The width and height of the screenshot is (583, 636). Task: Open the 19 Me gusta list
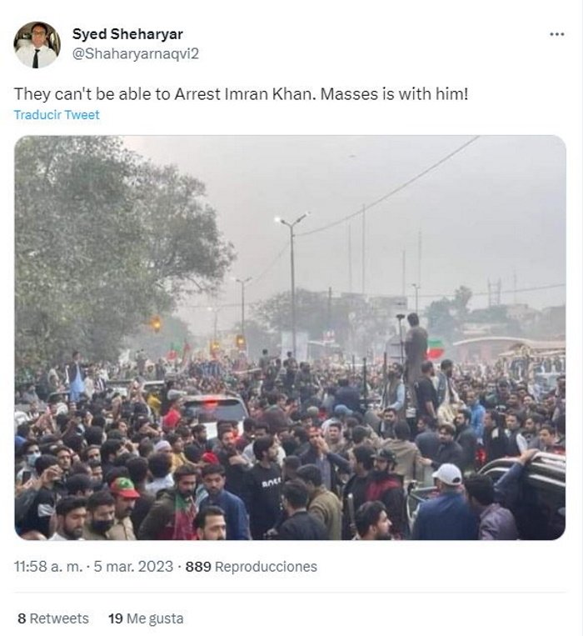click(x=146, y=618)
